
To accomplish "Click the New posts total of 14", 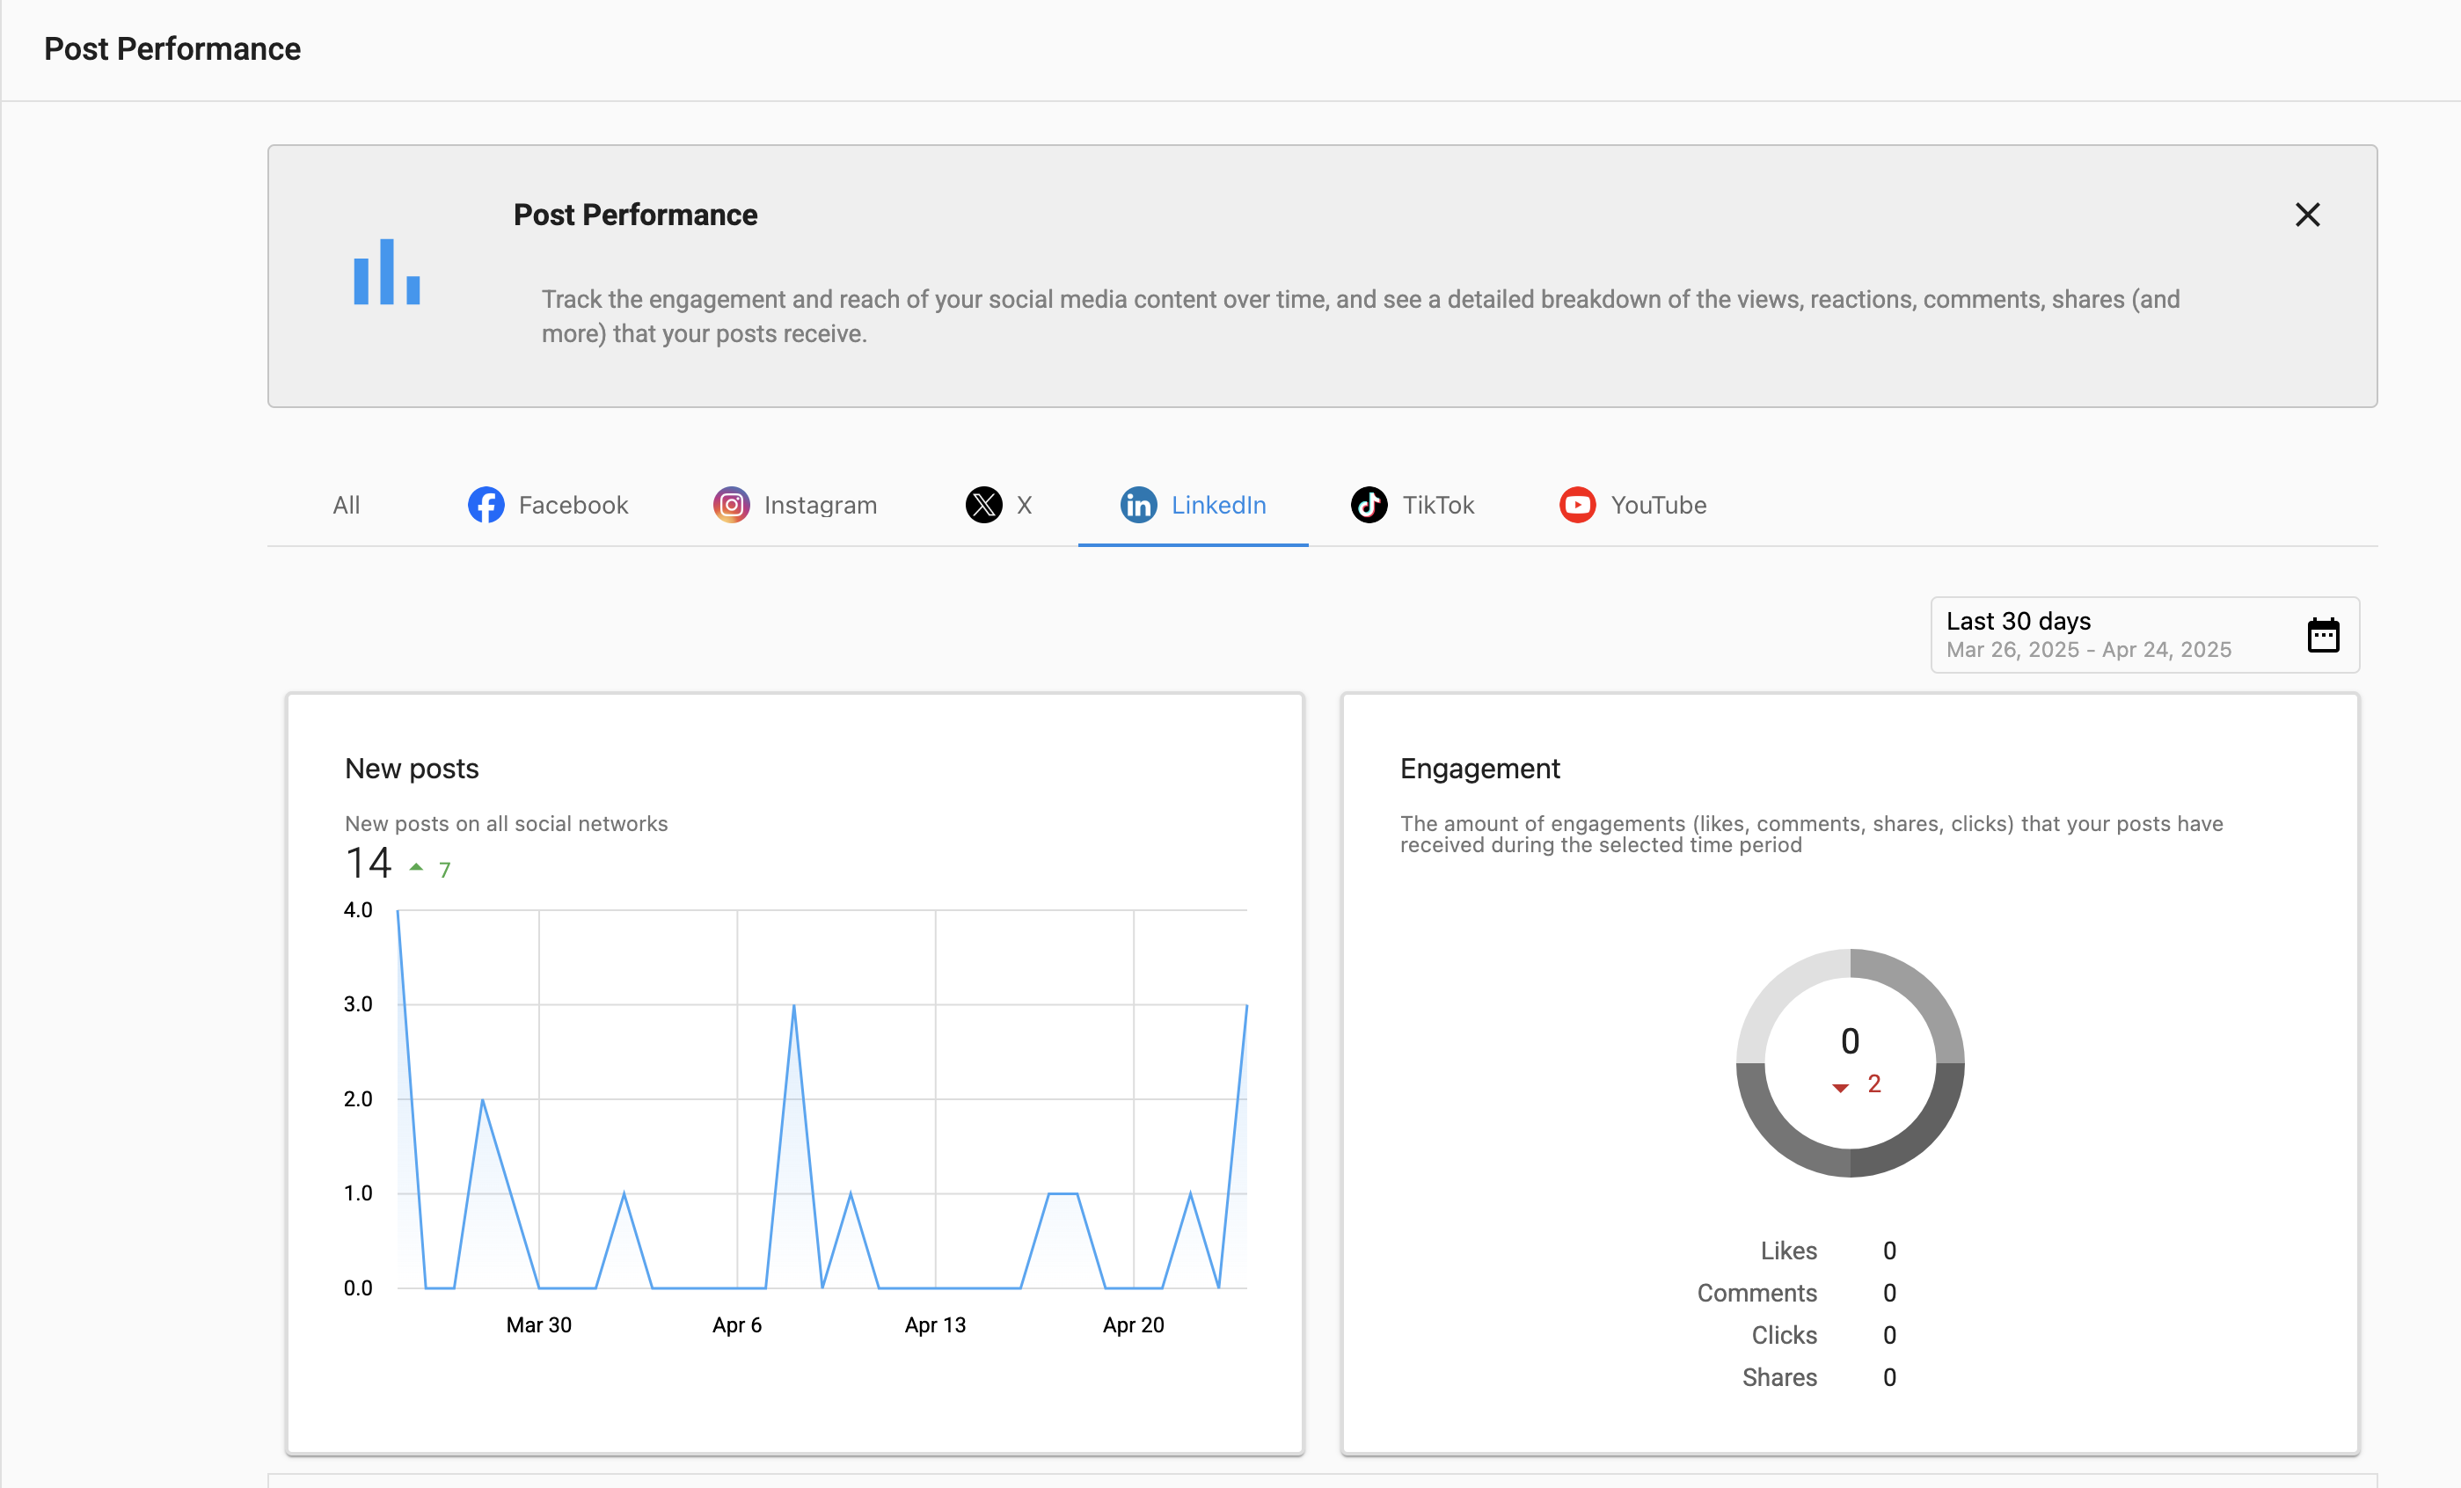I will click(x=369, y=863).
